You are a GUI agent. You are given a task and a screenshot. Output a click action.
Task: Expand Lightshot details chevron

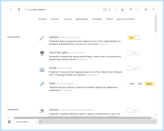(112, 44)
